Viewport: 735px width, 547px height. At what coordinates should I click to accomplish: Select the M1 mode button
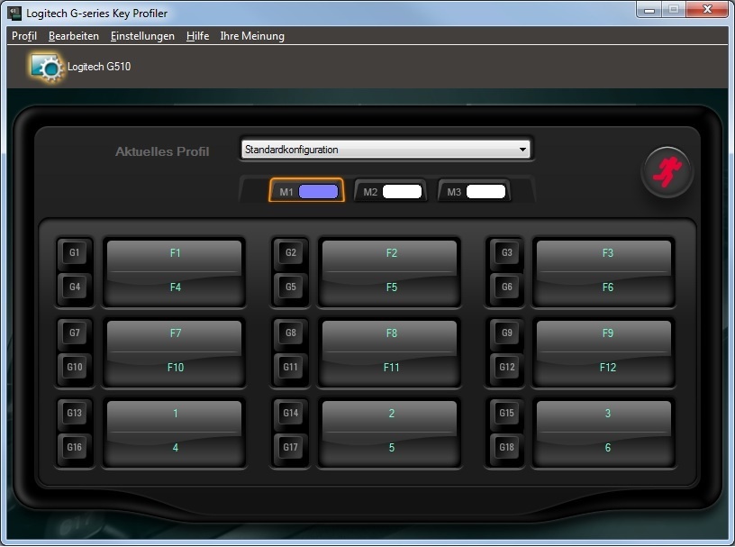click(x=306, y=191)
